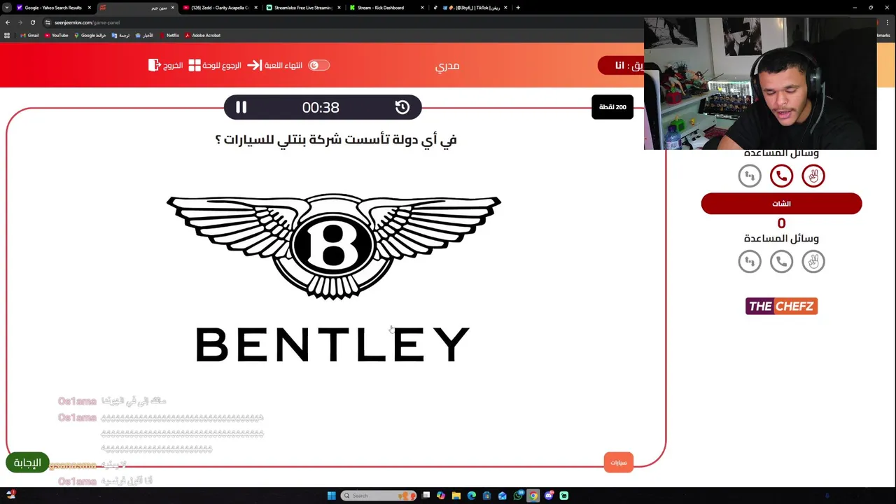Viewport: 896px width, 504px height.
Task: Click the swap help icon beside the red phone
Action: pyautogui.click(x=750, y=176)
